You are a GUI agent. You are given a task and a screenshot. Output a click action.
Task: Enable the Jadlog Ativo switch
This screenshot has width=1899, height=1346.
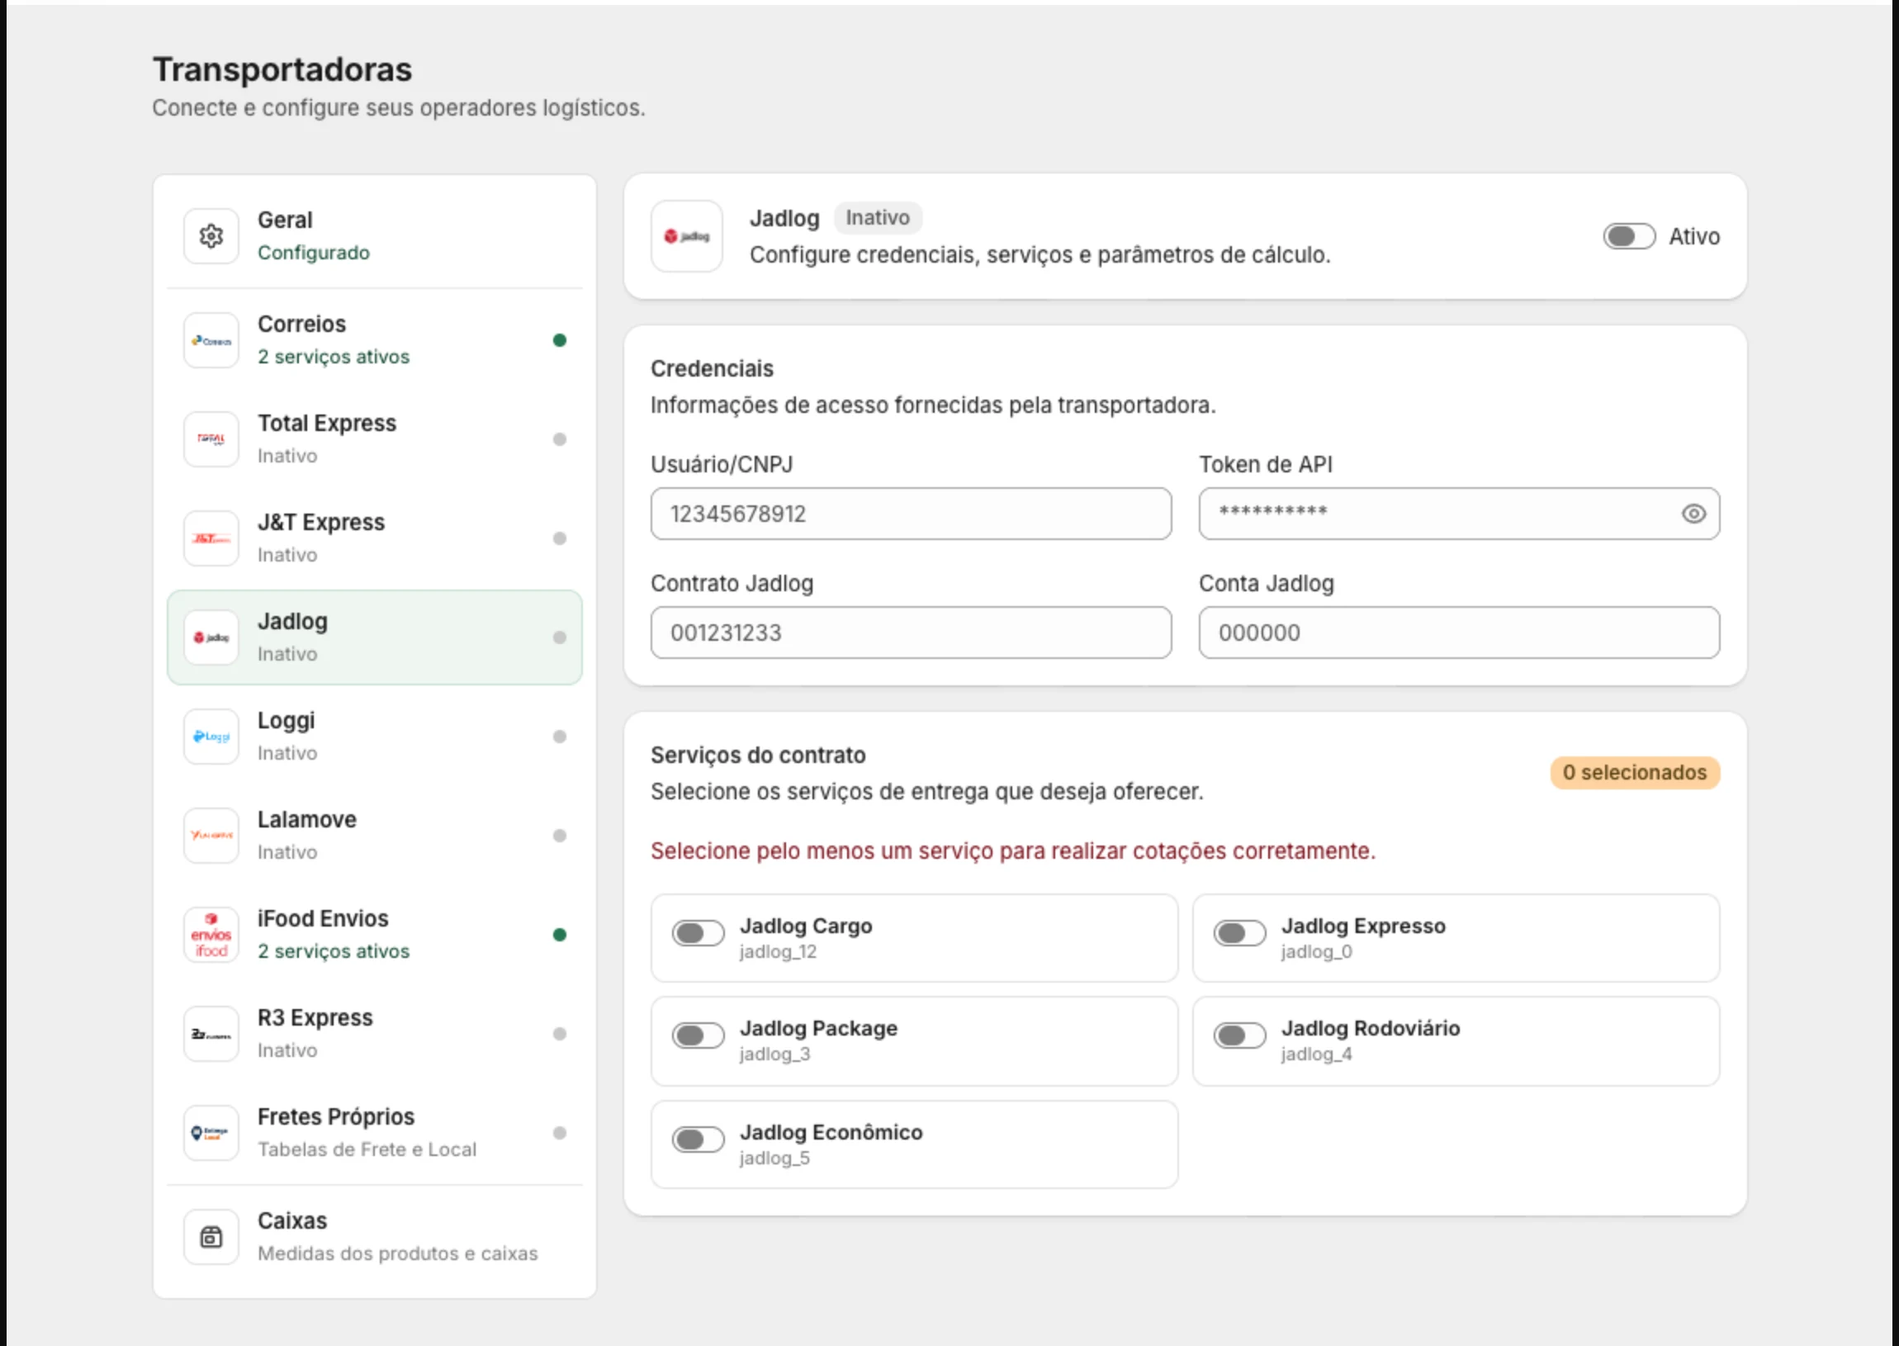[x=1629, y=236]
